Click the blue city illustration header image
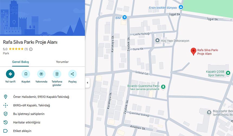 pyautogui.click(x=43, y=18)
